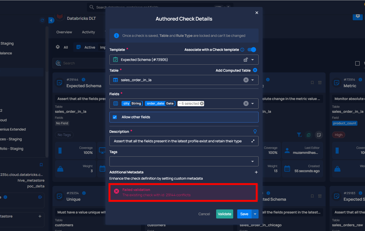Bookmark the Metric-change check card
This screenshot has width=365, height=231.
click(312, 82)
